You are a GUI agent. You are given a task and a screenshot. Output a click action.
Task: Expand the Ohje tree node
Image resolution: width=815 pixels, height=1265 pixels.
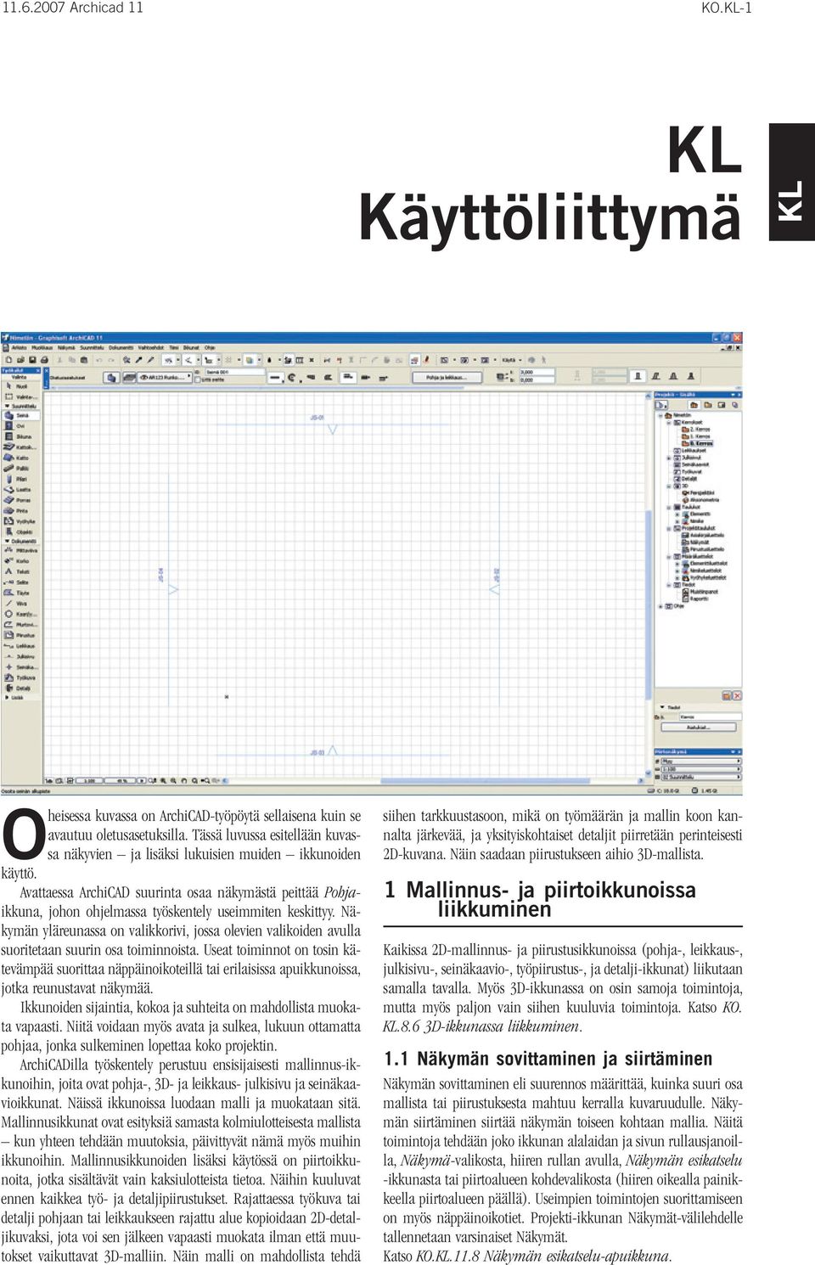(661, 606)
